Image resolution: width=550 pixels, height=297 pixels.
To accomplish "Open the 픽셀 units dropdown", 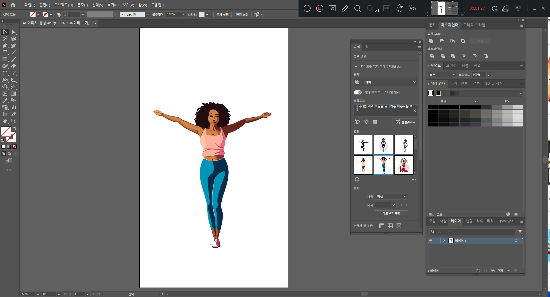I will 391,197.
